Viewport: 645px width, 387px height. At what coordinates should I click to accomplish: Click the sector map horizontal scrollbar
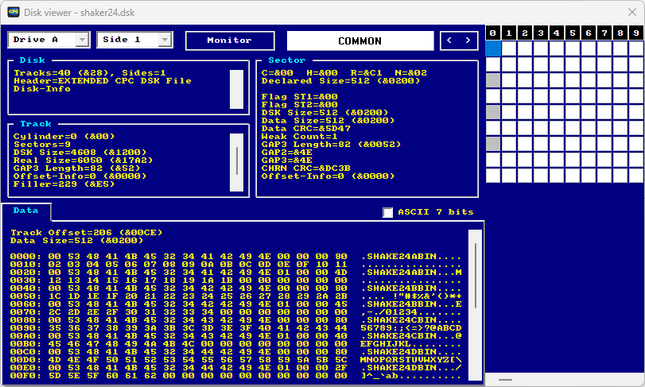[x=565, y=380]
